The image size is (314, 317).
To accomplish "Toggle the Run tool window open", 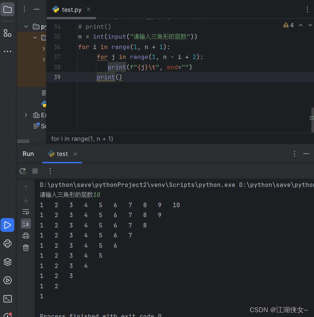I will click(7, 225).
